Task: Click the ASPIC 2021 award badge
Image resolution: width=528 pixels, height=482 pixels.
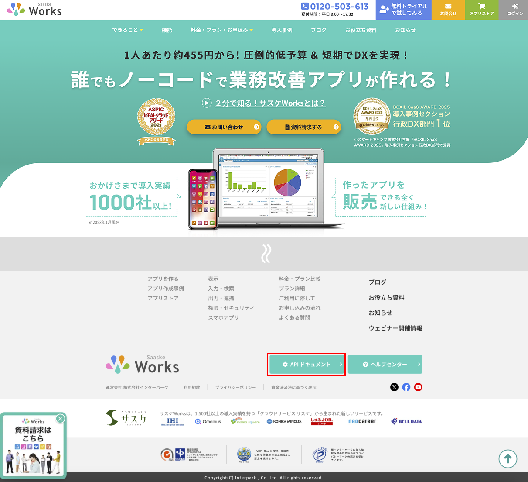Action: point(156,122)
